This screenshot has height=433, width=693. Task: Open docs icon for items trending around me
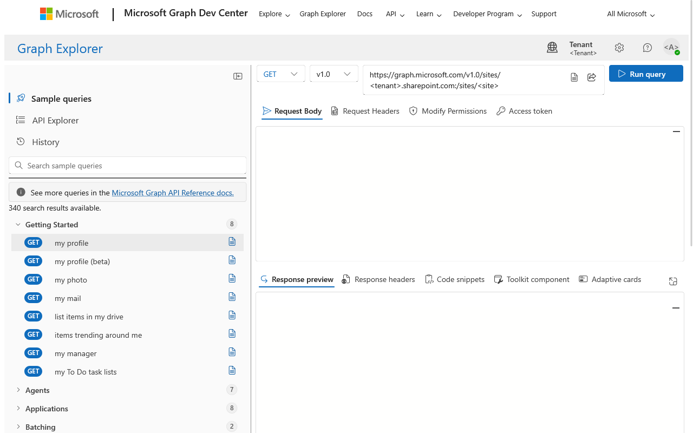232,333
